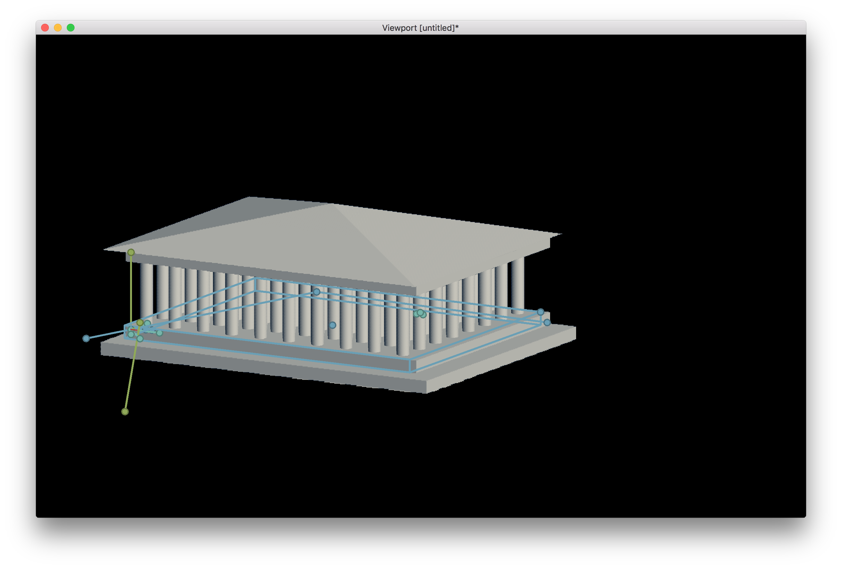This screenshot has height=569, width=842.
Task: Close the Viewport window
Action: [45, 28]
